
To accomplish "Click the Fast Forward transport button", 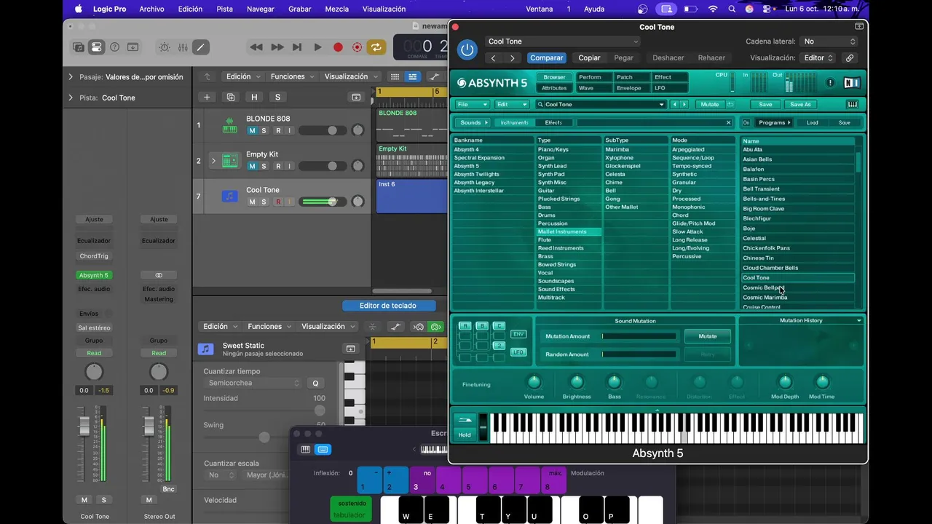I will pyautogui.click(x=277, y=47).
